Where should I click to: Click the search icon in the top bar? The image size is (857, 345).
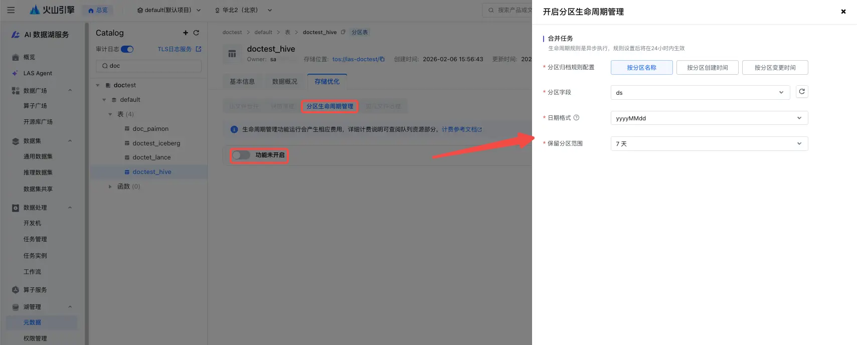[491, 10]
